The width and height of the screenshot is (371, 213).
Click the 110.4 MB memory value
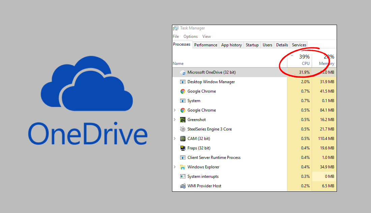[x=326, y=139]
